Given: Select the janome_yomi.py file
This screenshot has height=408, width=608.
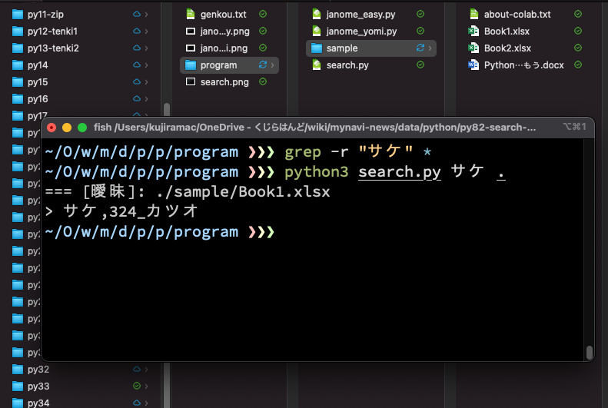Looking at the screenshot, I should [361, 32].
